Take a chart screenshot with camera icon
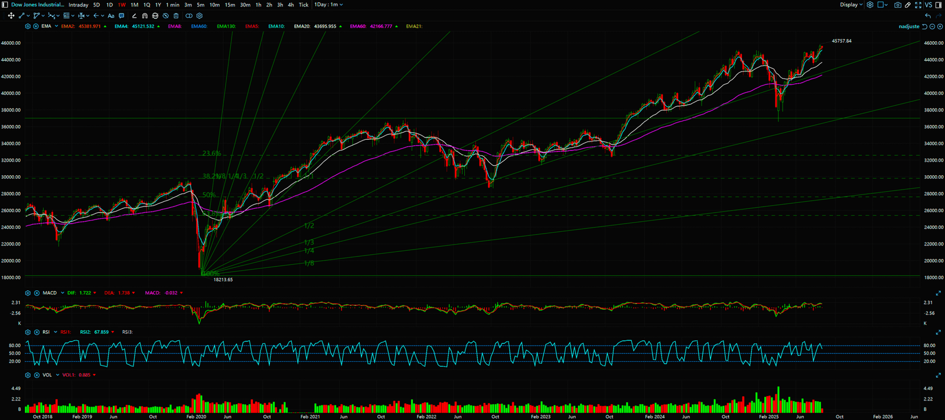 click(x=898, y=5)
